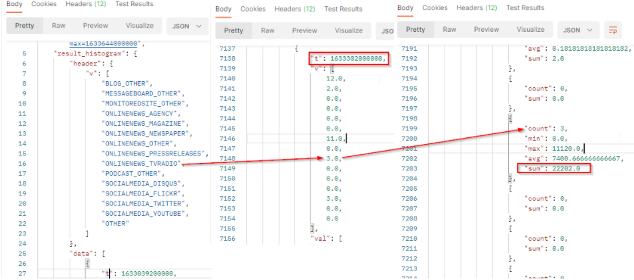This screenshot has width=634, height=280.
Task: Select Body tab in right panel
Action: tap(405, 8)
